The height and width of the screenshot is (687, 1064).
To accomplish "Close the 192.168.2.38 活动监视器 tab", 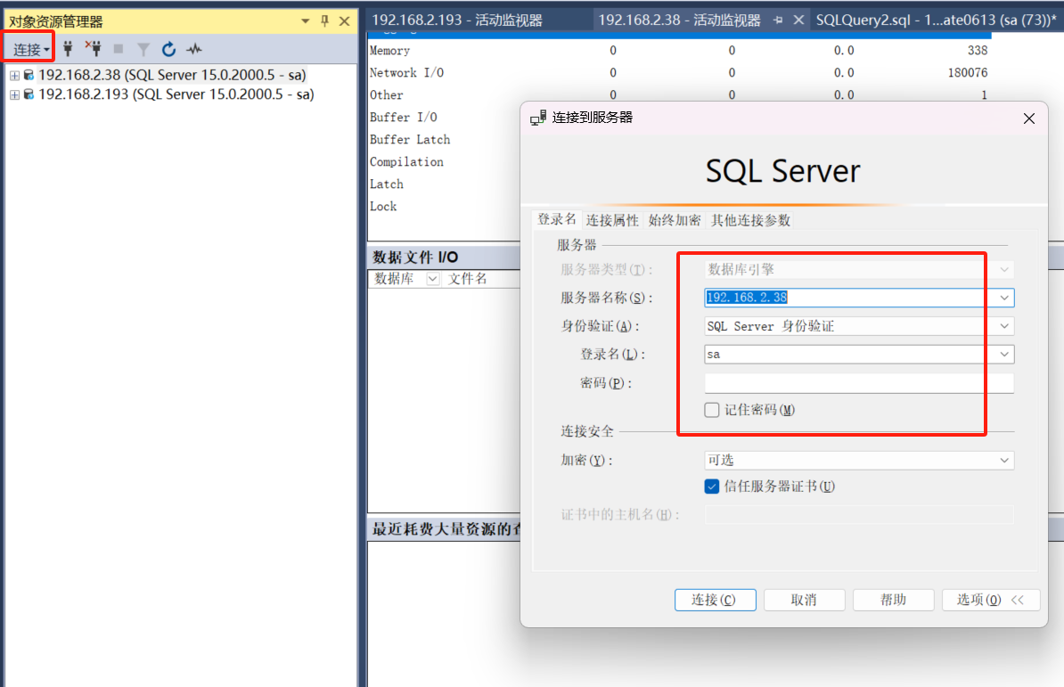I will [798, 20].
